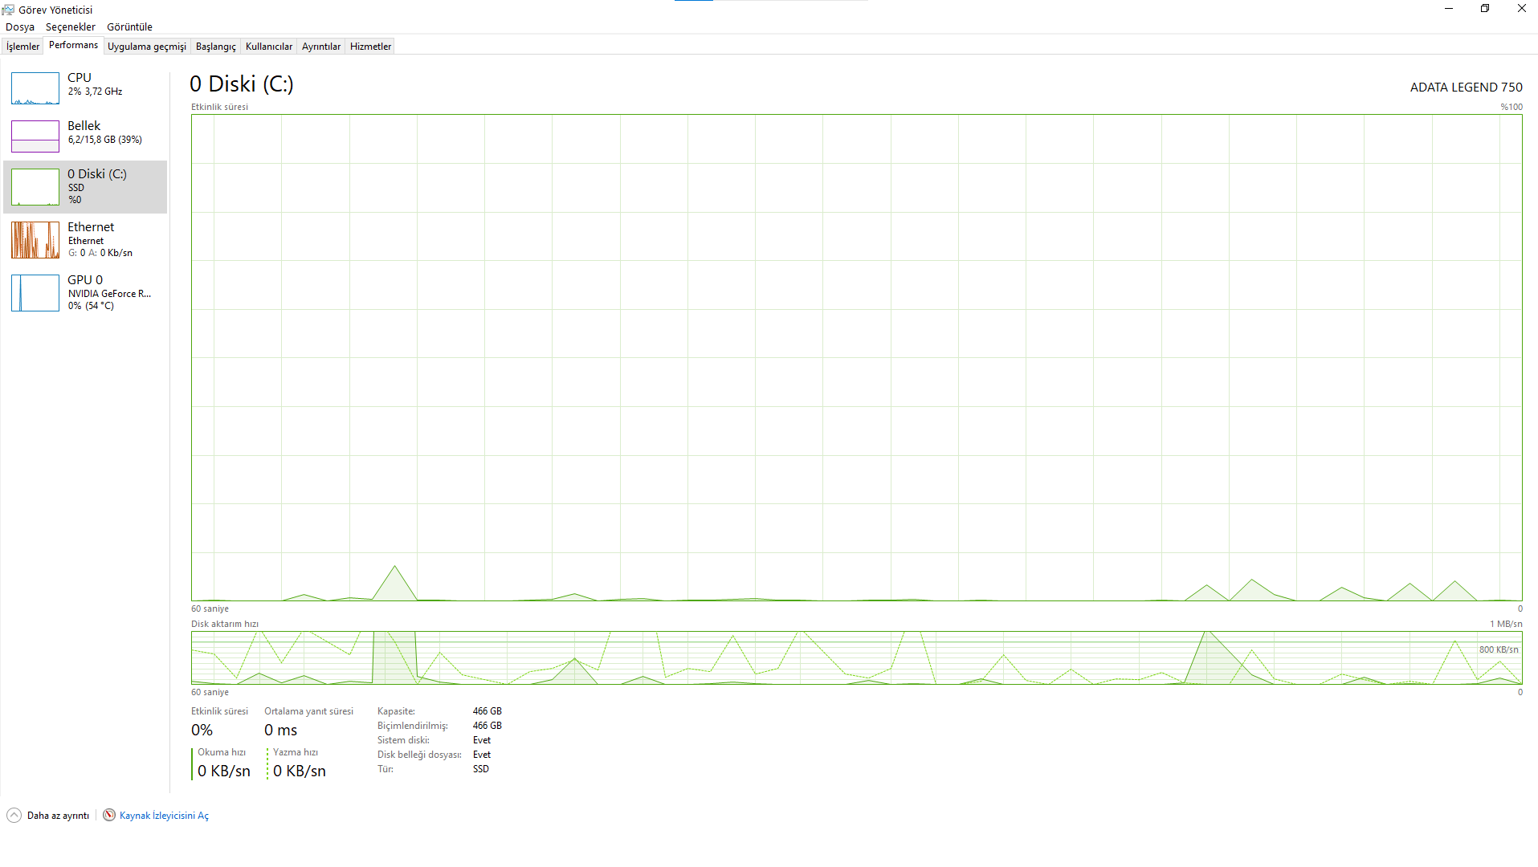This screenshot has width=1538, height=867.
Task: Click the ADATA LEGEND 750 disk model text
Action: pyautogui.click(x=1466, y=88)
